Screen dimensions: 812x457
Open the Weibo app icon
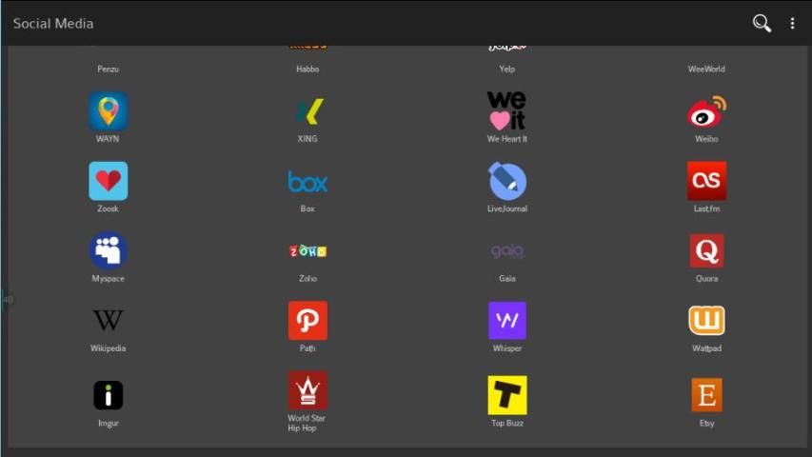click(706, 111)
